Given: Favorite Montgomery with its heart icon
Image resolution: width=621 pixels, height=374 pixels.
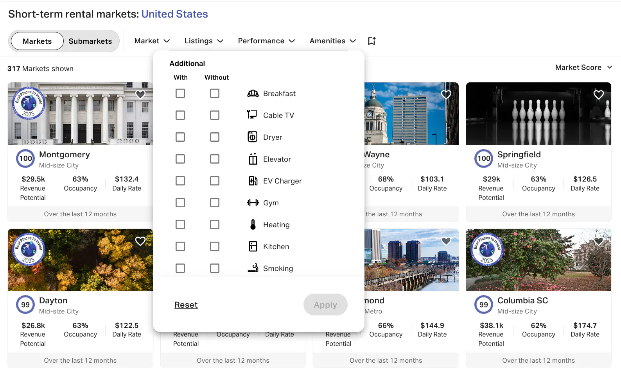Looking at the screenshot, I should click(x=140, y=94).
